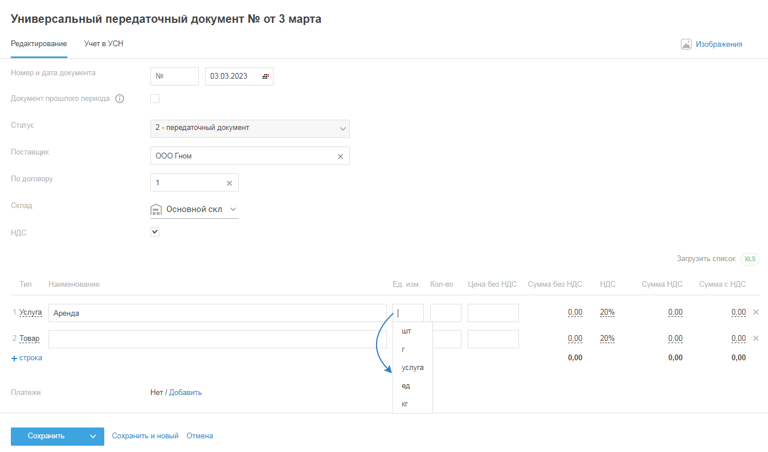This screenshot has width=768, height=452.
Task: Toggle Документ прошлого периода checkbox
Action: coord(155,99)
